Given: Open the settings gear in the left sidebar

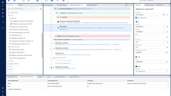Looking at the screenshot, I should (x=3, y=88).
